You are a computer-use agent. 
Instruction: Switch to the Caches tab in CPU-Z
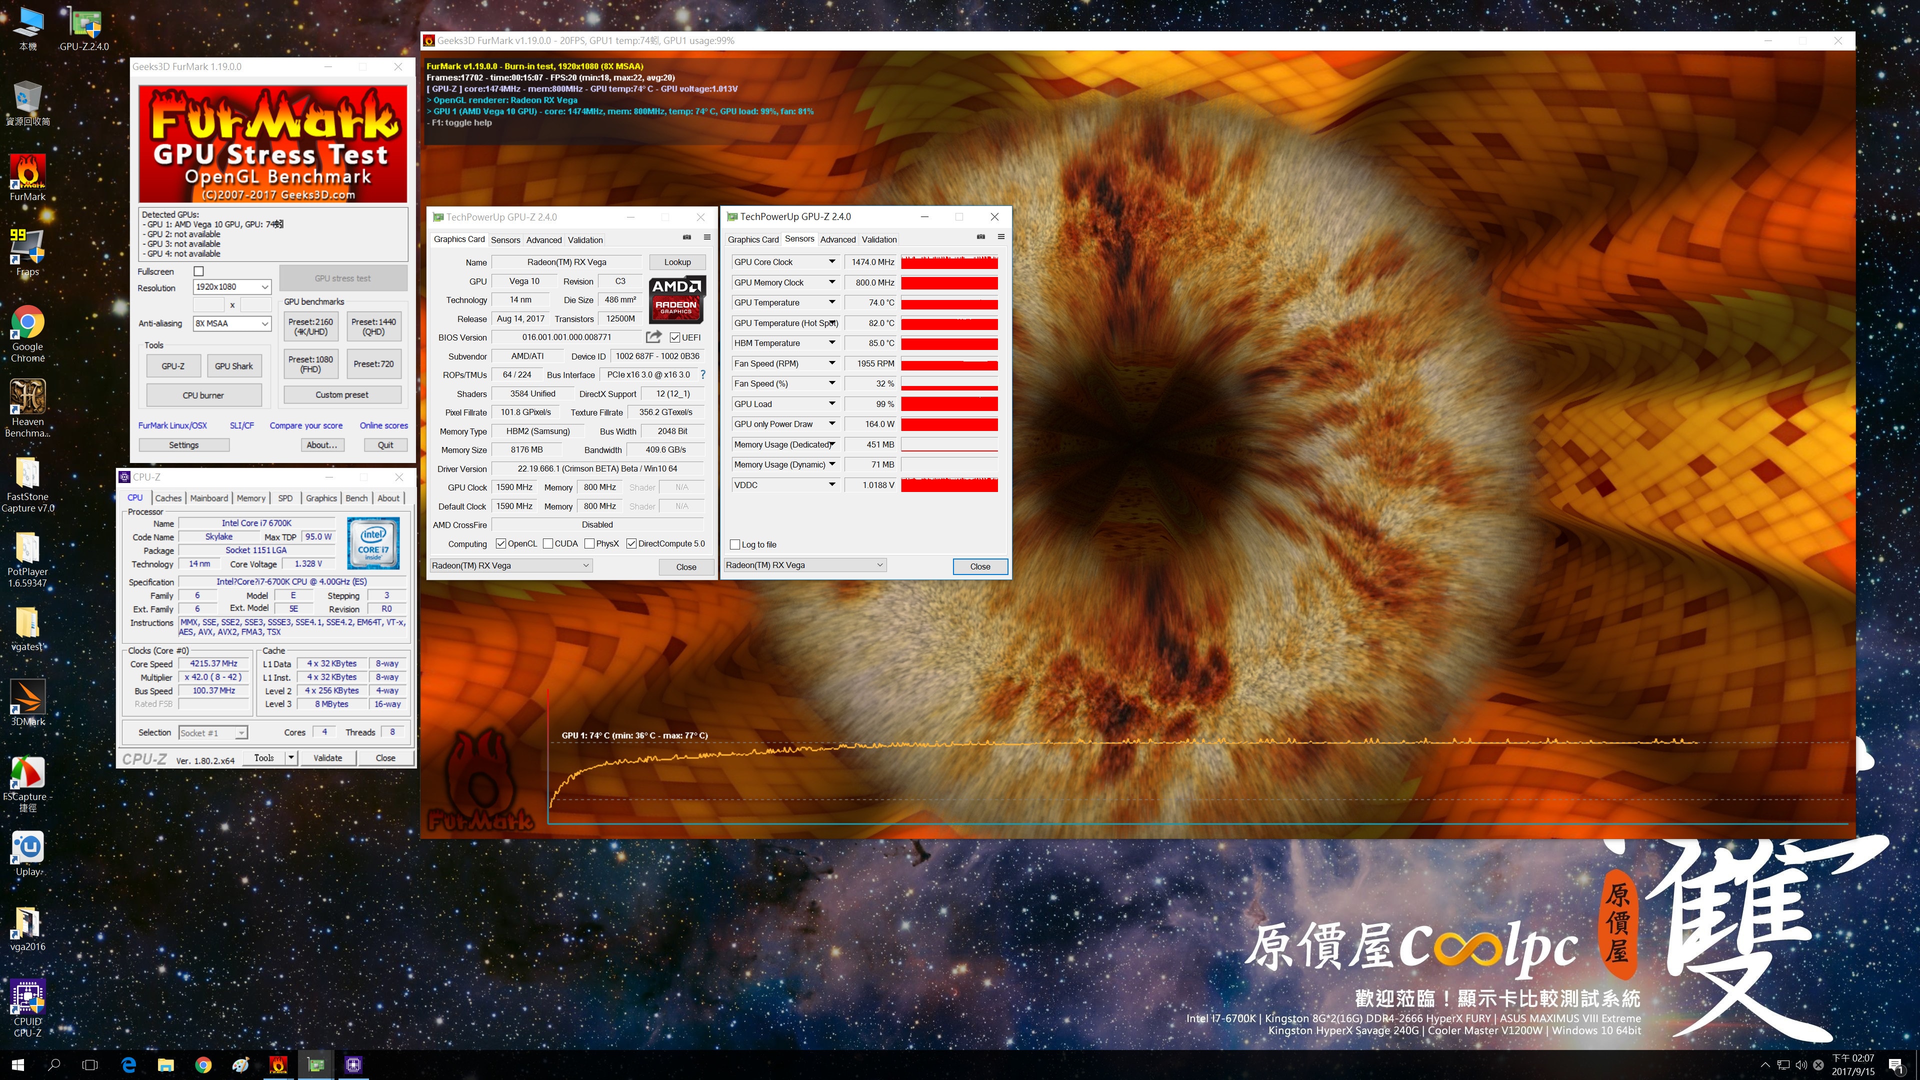167,498
